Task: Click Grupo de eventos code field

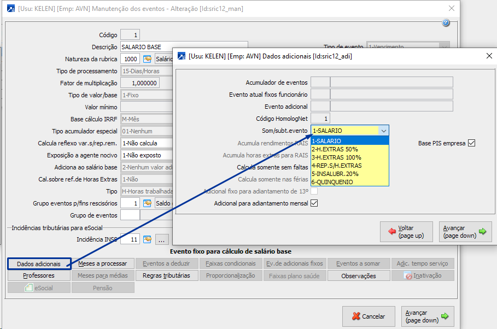Action: coord(130,215)
